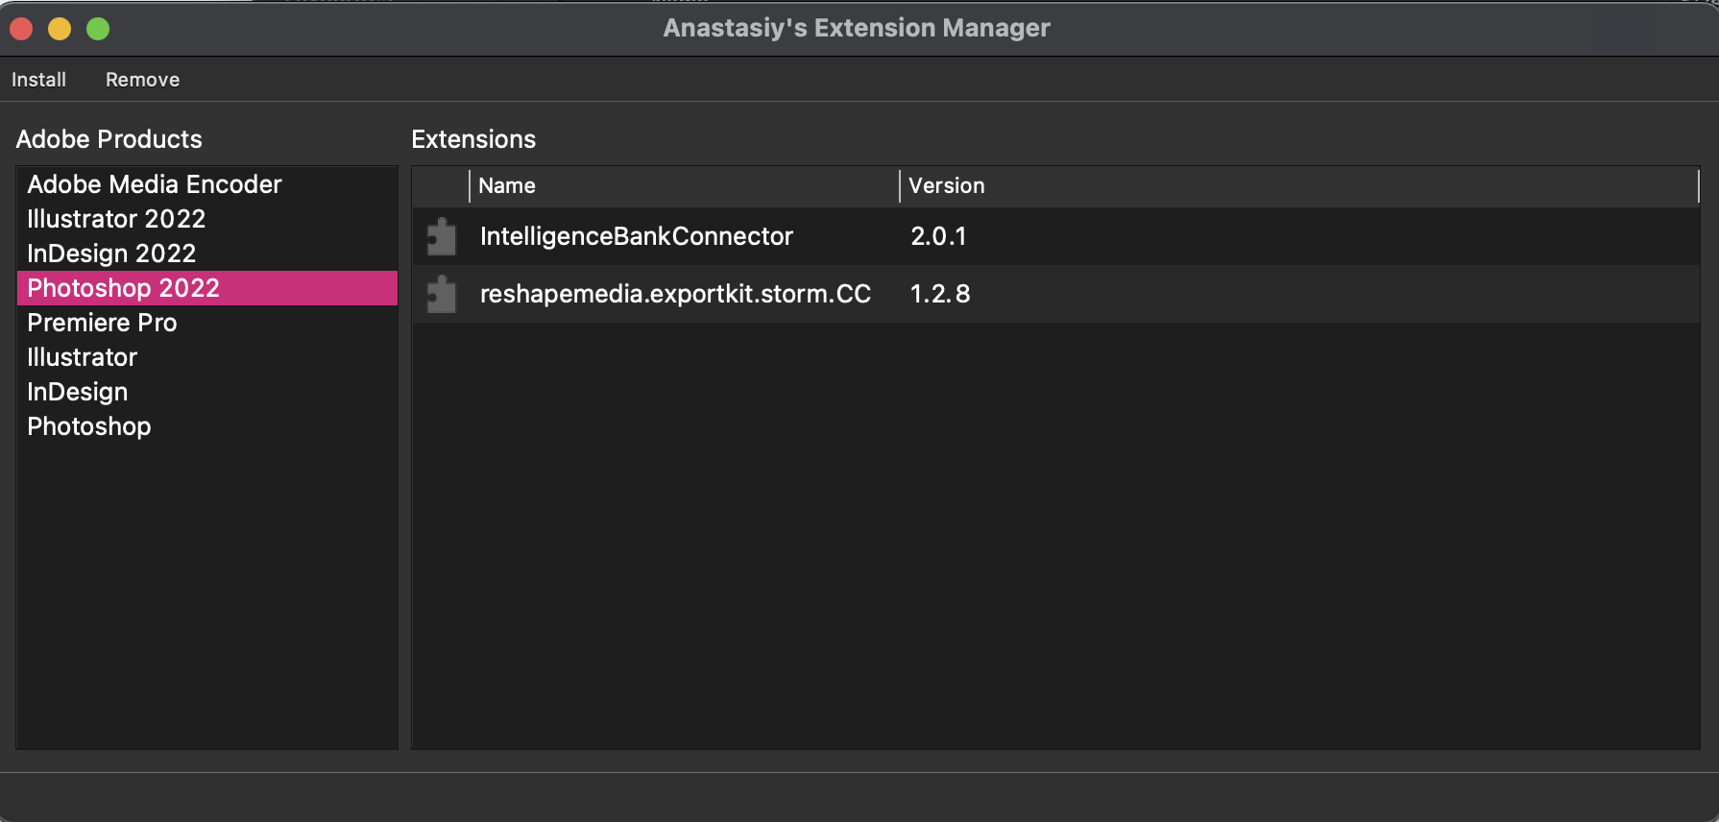1719x822 pixels.
Task: Click the reshapemedia.exportkit.storm.CC plugin icon
Action: [x=442, y=294]
